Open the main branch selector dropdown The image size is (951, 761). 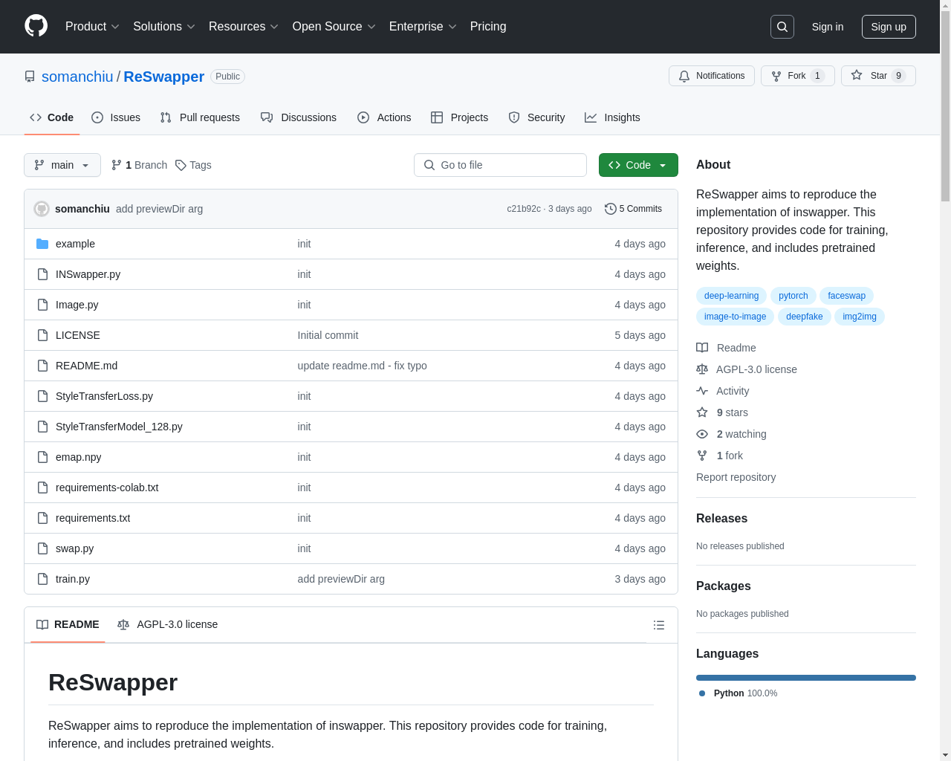(62, 165)
